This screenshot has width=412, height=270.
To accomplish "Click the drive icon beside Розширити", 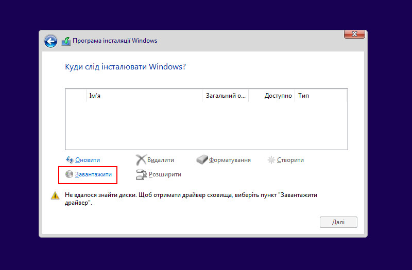I will [141, 175].
